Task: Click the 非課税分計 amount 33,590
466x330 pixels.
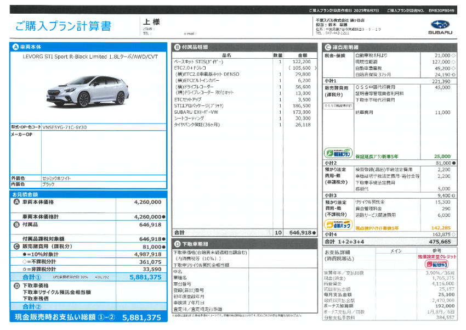Action: point(152,269)
